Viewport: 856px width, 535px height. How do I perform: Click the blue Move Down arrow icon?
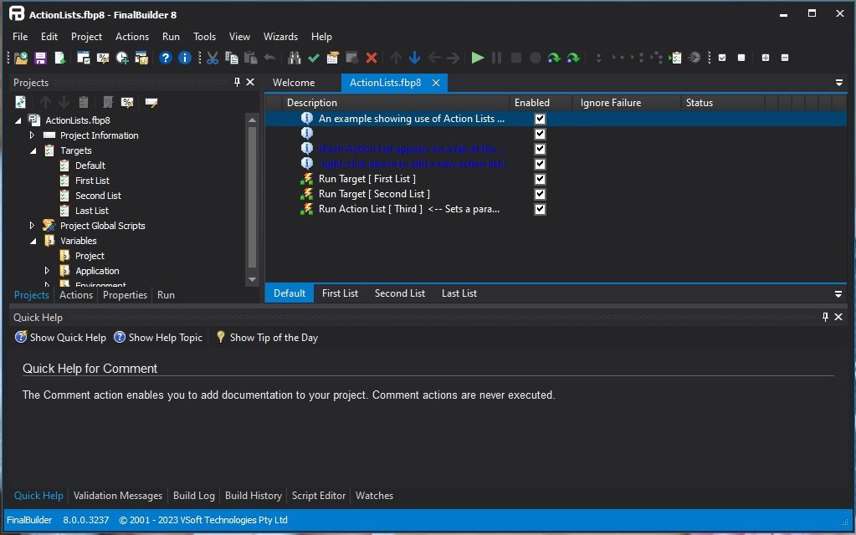coord(414,58)
